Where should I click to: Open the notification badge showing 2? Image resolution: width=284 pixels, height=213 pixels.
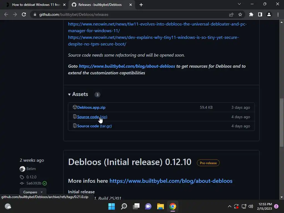276,206
